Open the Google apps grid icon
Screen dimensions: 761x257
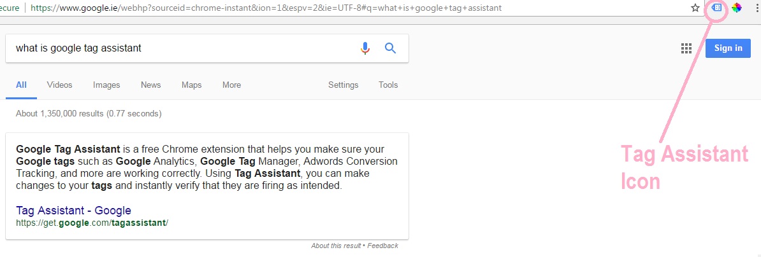tap(686, 48)
